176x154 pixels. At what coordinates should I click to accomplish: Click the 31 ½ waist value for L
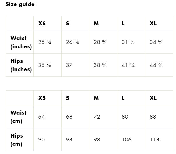pos(128,42)
